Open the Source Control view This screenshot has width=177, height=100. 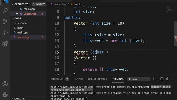pyautogui.click(x=5, y=22)
